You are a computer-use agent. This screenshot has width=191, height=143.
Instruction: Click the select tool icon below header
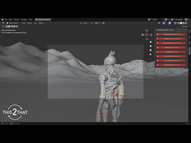tap(3, 27)
